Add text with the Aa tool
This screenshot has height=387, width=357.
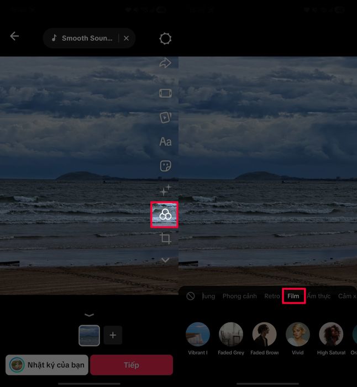(x=165, y=142)
